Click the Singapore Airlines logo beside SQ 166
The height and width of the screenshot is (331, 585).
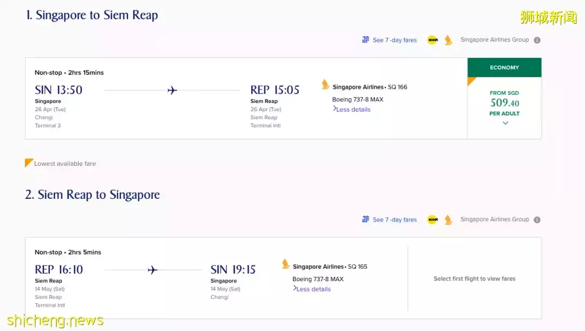326,85
